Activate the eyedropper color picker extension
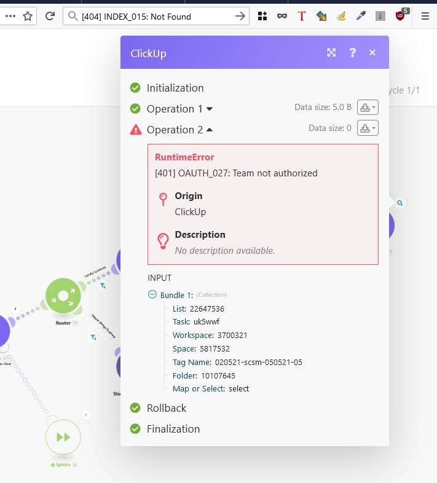The width and height of the screenshot is (437, 483). point(361,16)
